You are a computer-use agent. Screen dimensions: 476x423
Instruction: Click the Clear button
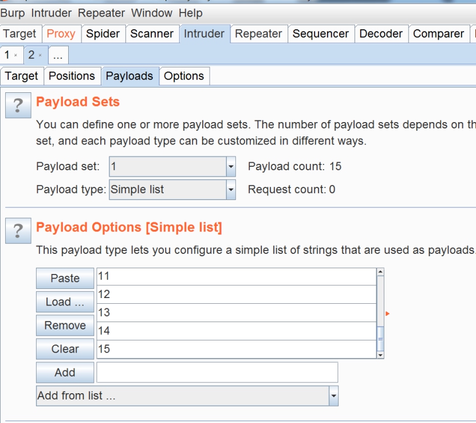pyautogui.click(x=65, y=349)
